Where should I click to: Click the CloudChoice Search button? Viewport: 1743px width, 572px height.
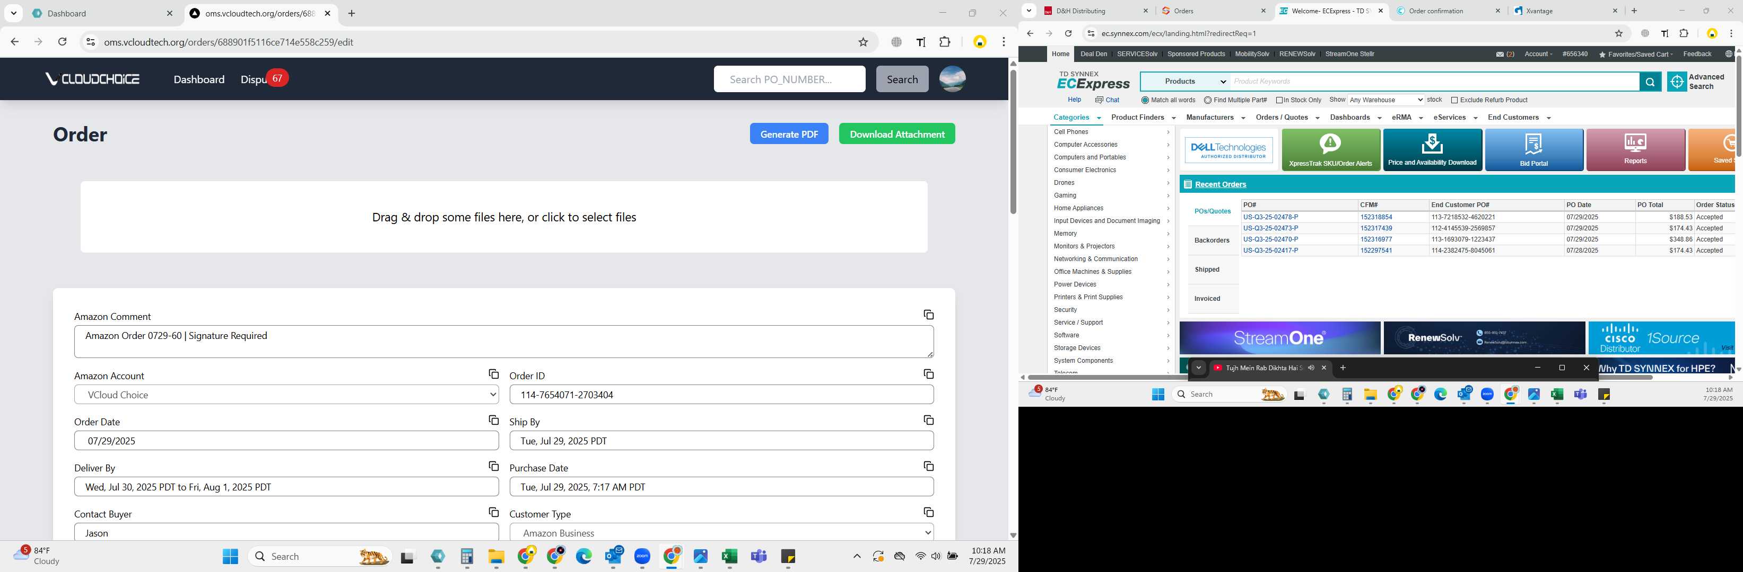[x=902, y=79]
